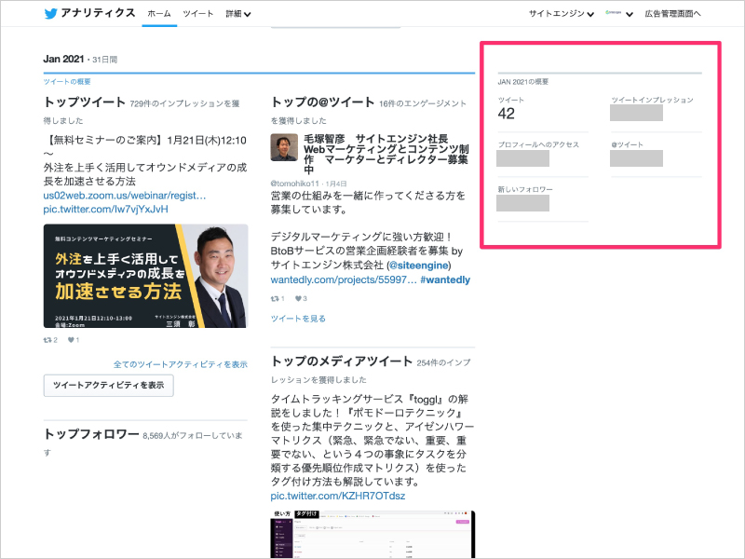Screen dimensions: 745x559
Task: Open the seminar banner image in top tweet
Action: [x=145, y=276]
